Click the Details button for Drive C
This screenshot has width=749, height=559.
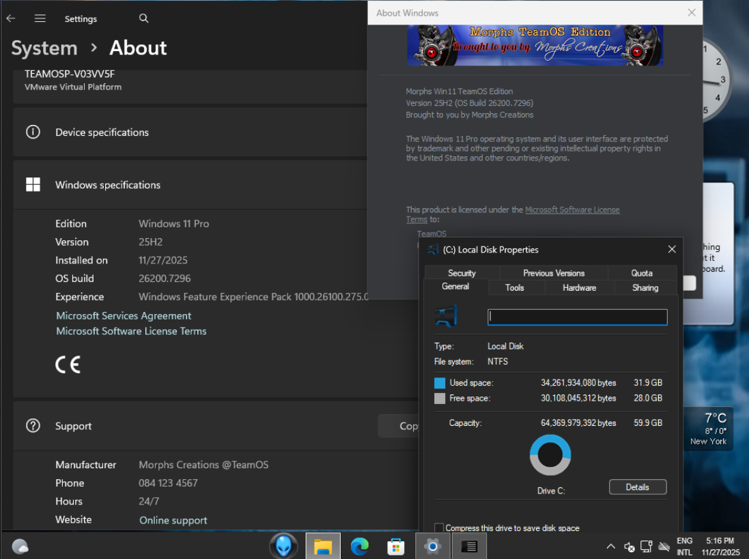point(637,487)
